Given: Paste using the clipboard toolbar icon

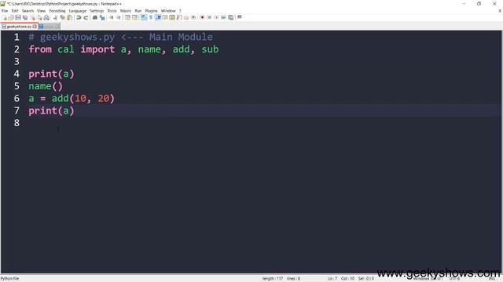Looking at the screenshot, I should (70, 17).
